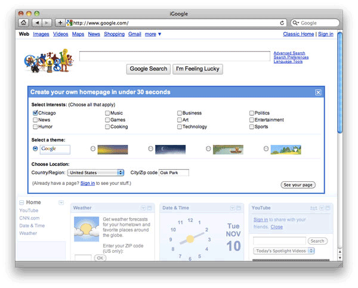Check the Sports interest checkbox

point(252,126)
